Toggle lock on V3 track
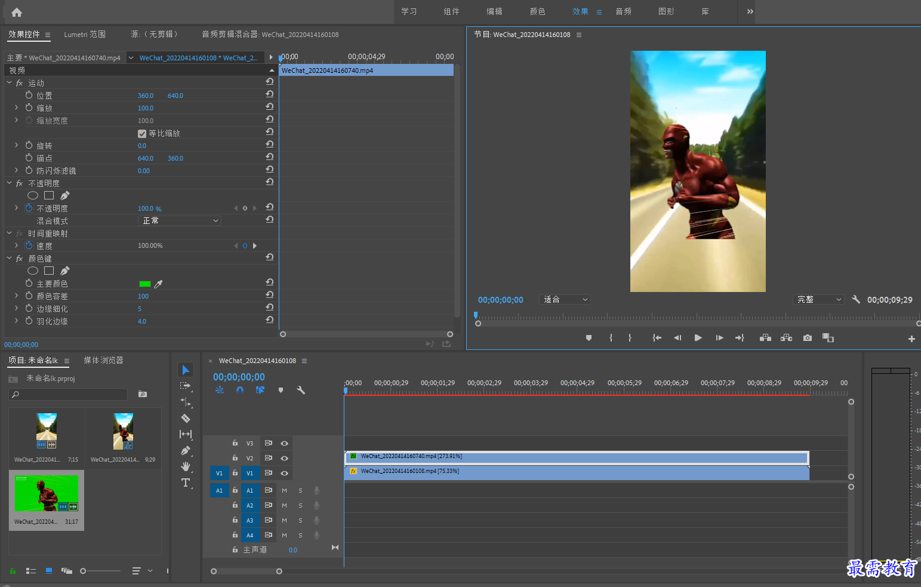Viewport: 921px width, 587px height. coord(235,443)
